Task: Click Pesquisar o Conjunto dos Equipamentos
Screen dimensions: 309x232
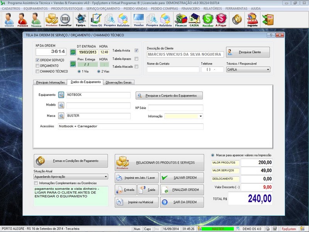Action: click(x=169, y=96)
